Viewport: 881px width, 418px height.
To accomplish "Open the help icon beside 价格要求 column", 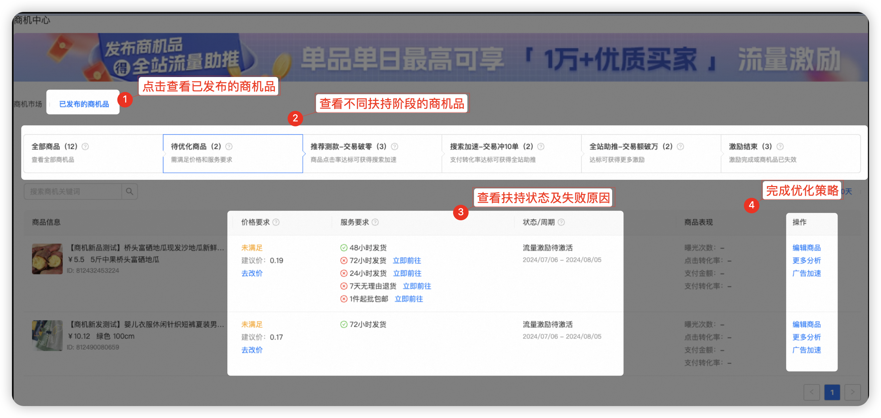I will (276, 222).
